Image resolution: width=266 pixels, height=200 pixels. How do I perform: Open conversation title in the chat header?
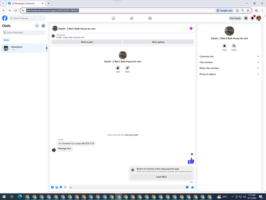[x=77, y=29]
